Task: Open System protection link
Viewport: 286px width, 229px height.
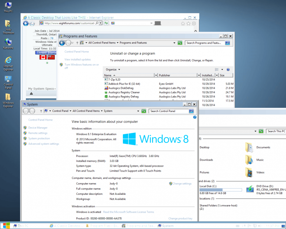Action: [x=39, y=138]
